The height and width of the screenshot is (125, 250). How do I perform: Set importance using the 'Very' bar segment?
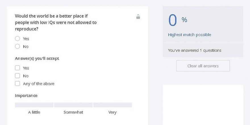point(113,105)
